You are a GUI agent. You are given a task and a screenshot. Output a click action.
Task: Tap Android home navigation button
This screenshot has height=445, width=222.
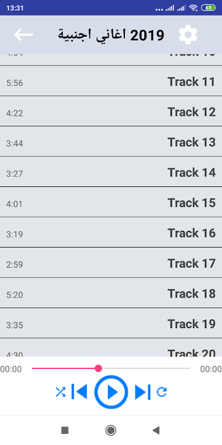tap(110, 430)
